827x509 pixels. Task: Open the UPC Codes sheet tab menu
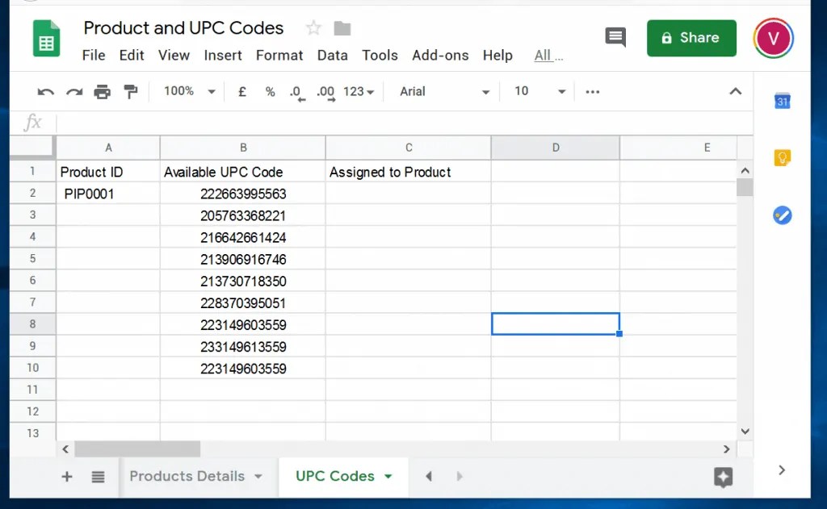click(x=388, y=476)
